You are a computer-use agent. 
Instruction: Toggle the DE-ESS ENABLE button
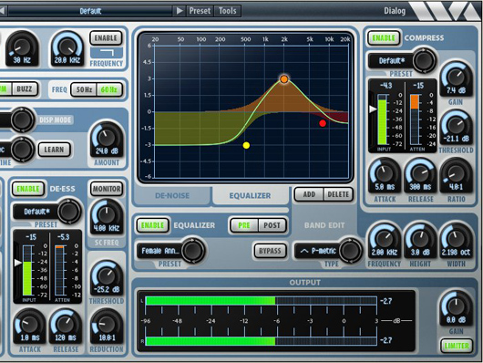click(28, 189)
